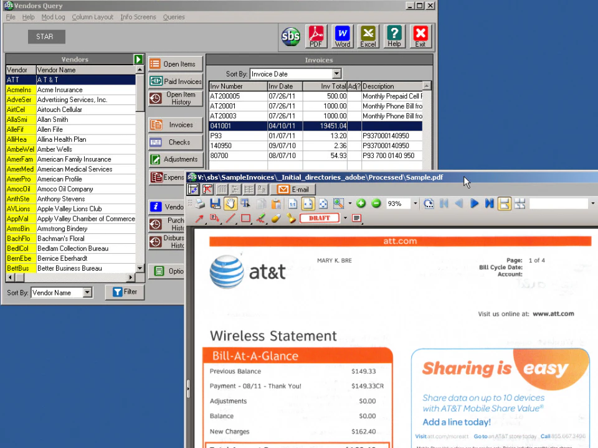Image resolution: width=598 pixels, height=448 pixels.
Task: Export vendor query to Word
Action: click(x=343, y=37)
